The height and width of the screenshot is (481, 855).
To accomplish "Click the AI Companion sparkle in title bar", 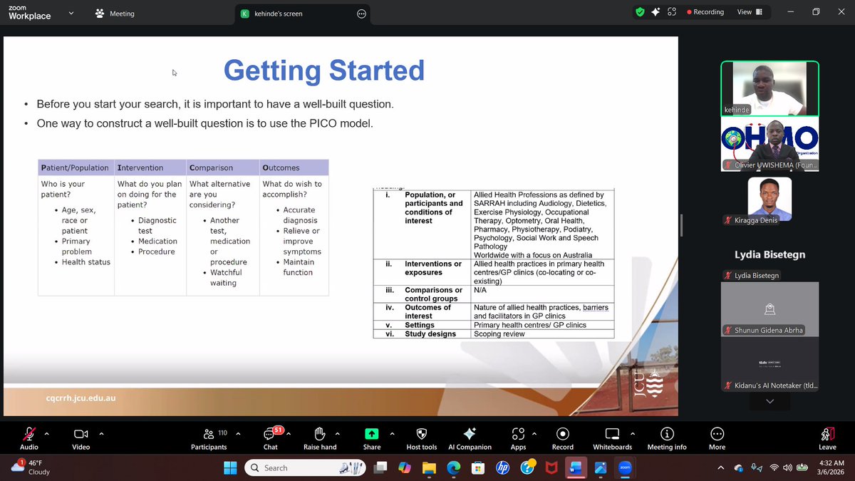I will pos(655,12).
